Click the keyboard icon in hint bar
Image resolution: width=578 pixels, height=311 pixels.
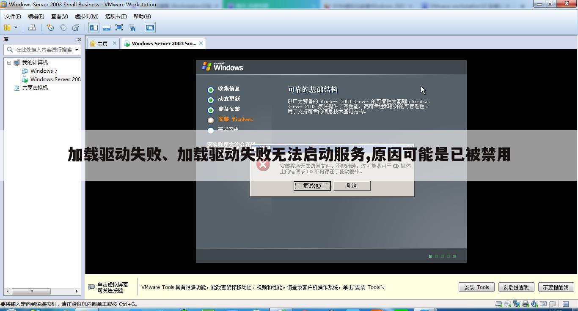(91, 287)
